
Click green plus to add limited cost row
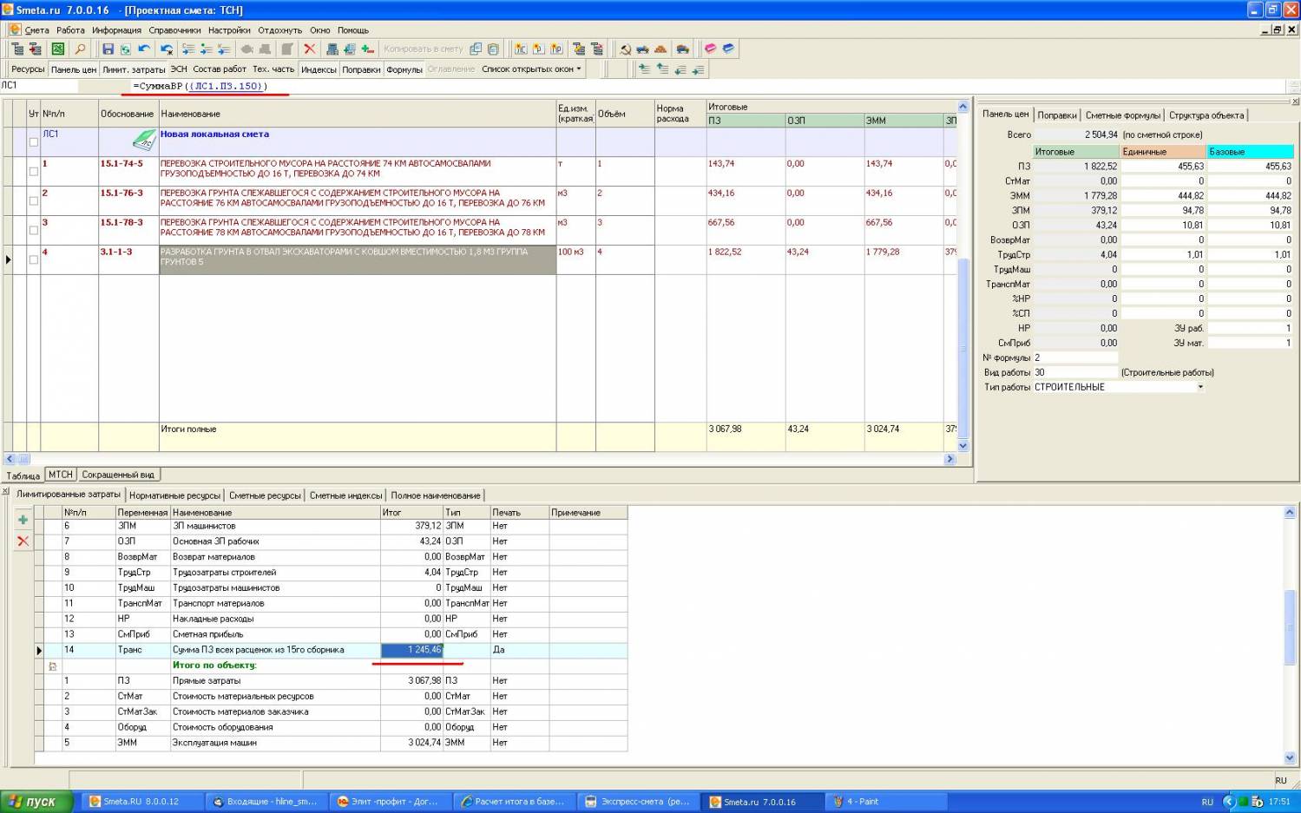point(23,520)
